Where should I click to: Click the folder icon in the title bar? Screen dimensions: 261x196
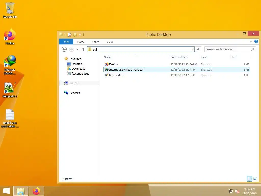[x=61, y=34]
